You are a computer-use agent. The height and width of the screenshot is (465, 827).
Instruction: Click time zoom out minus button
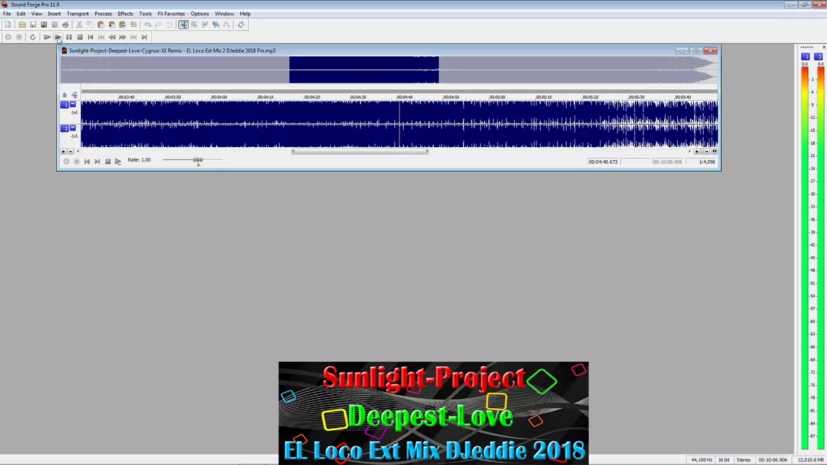[x=706, y=151]
